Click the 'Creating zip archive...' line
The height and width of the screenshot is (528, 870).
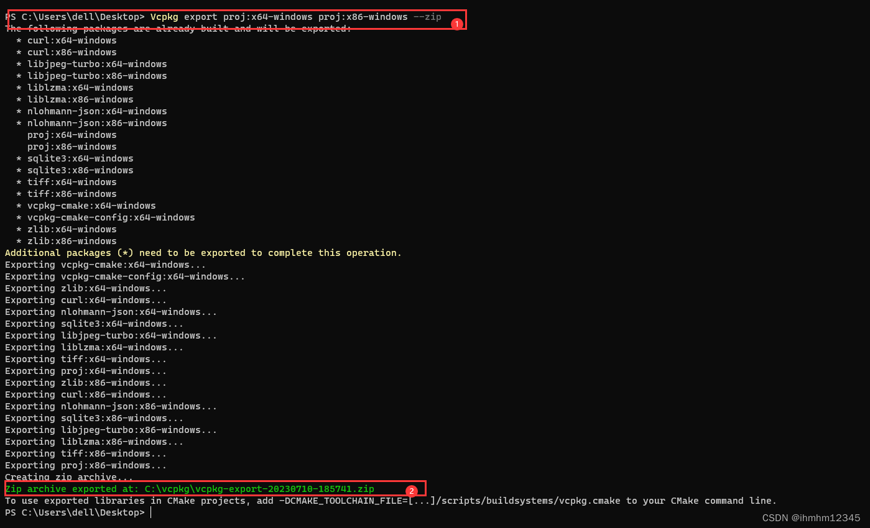[69, 477]
